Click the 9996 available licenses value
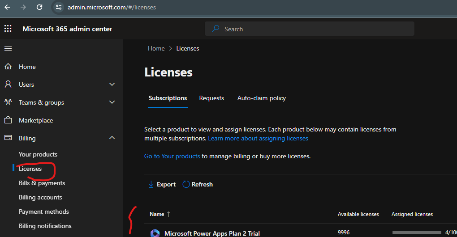This screenshot has width=457, height=237. [x=344, y=233]
